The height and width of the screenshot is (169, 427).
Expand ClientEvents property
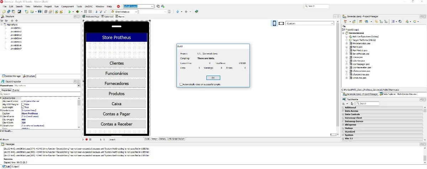[1, 116]
